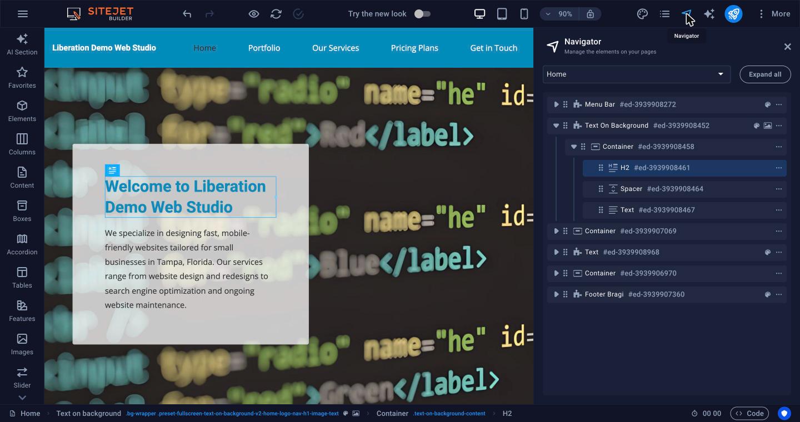Click the Home breadcrumb in the status bar
The height and width of the screenshot is (422, 800).
pyautogui.click(x=25, y=413)
